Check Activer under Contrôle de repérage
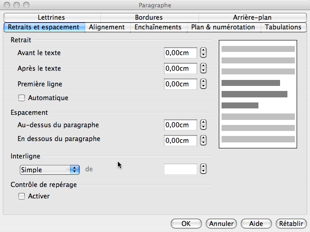This screenshot has width=310, height=232. [22, 196]
